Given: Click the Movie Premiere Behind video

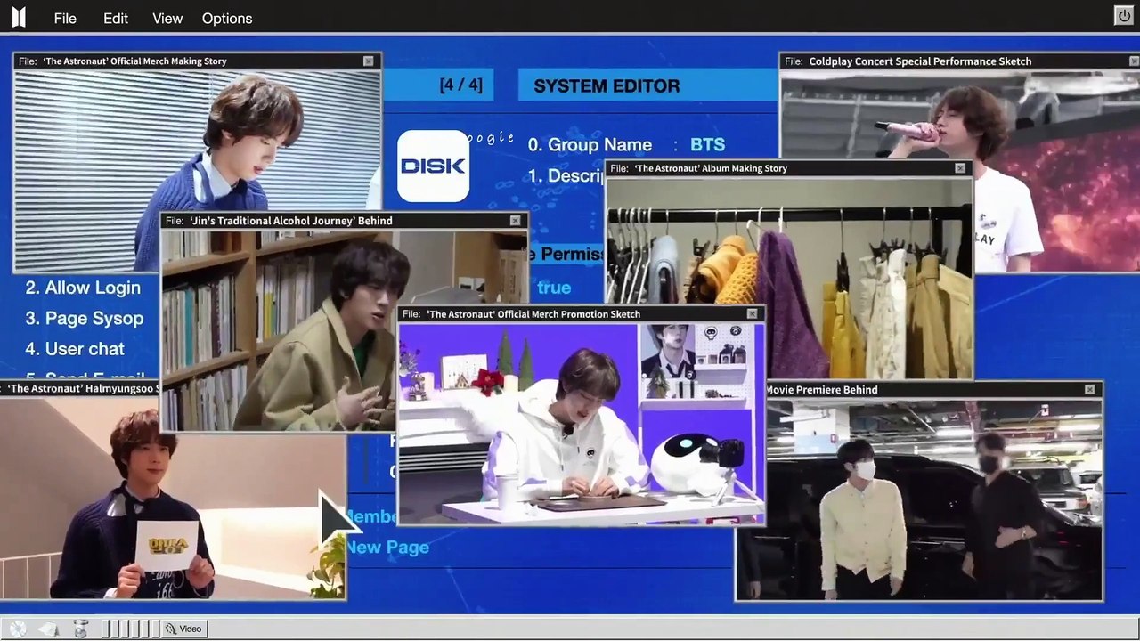Looking at the screenshot, I should pos(919,499).
